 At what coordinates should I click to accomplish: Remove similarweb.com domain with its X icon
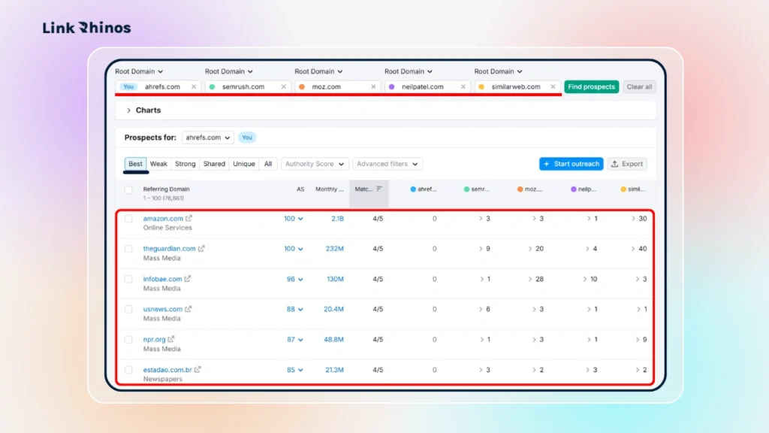pos(553,87)
